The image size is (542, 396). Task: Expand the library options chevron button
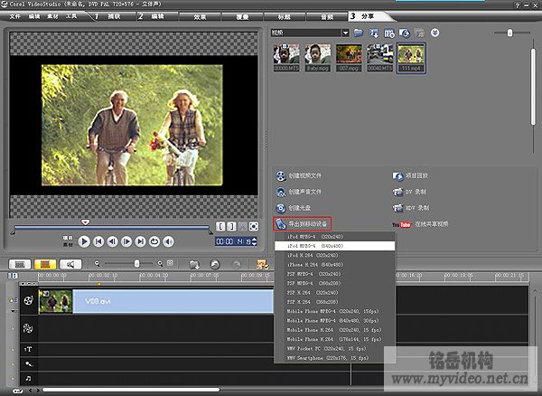(435, 33)
